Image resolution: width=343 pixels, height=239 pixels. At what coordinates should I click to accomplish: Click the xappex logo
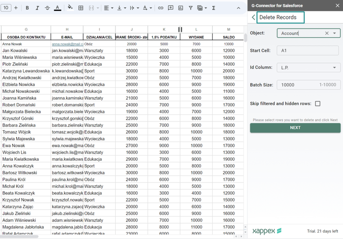[x=267, y=231]
